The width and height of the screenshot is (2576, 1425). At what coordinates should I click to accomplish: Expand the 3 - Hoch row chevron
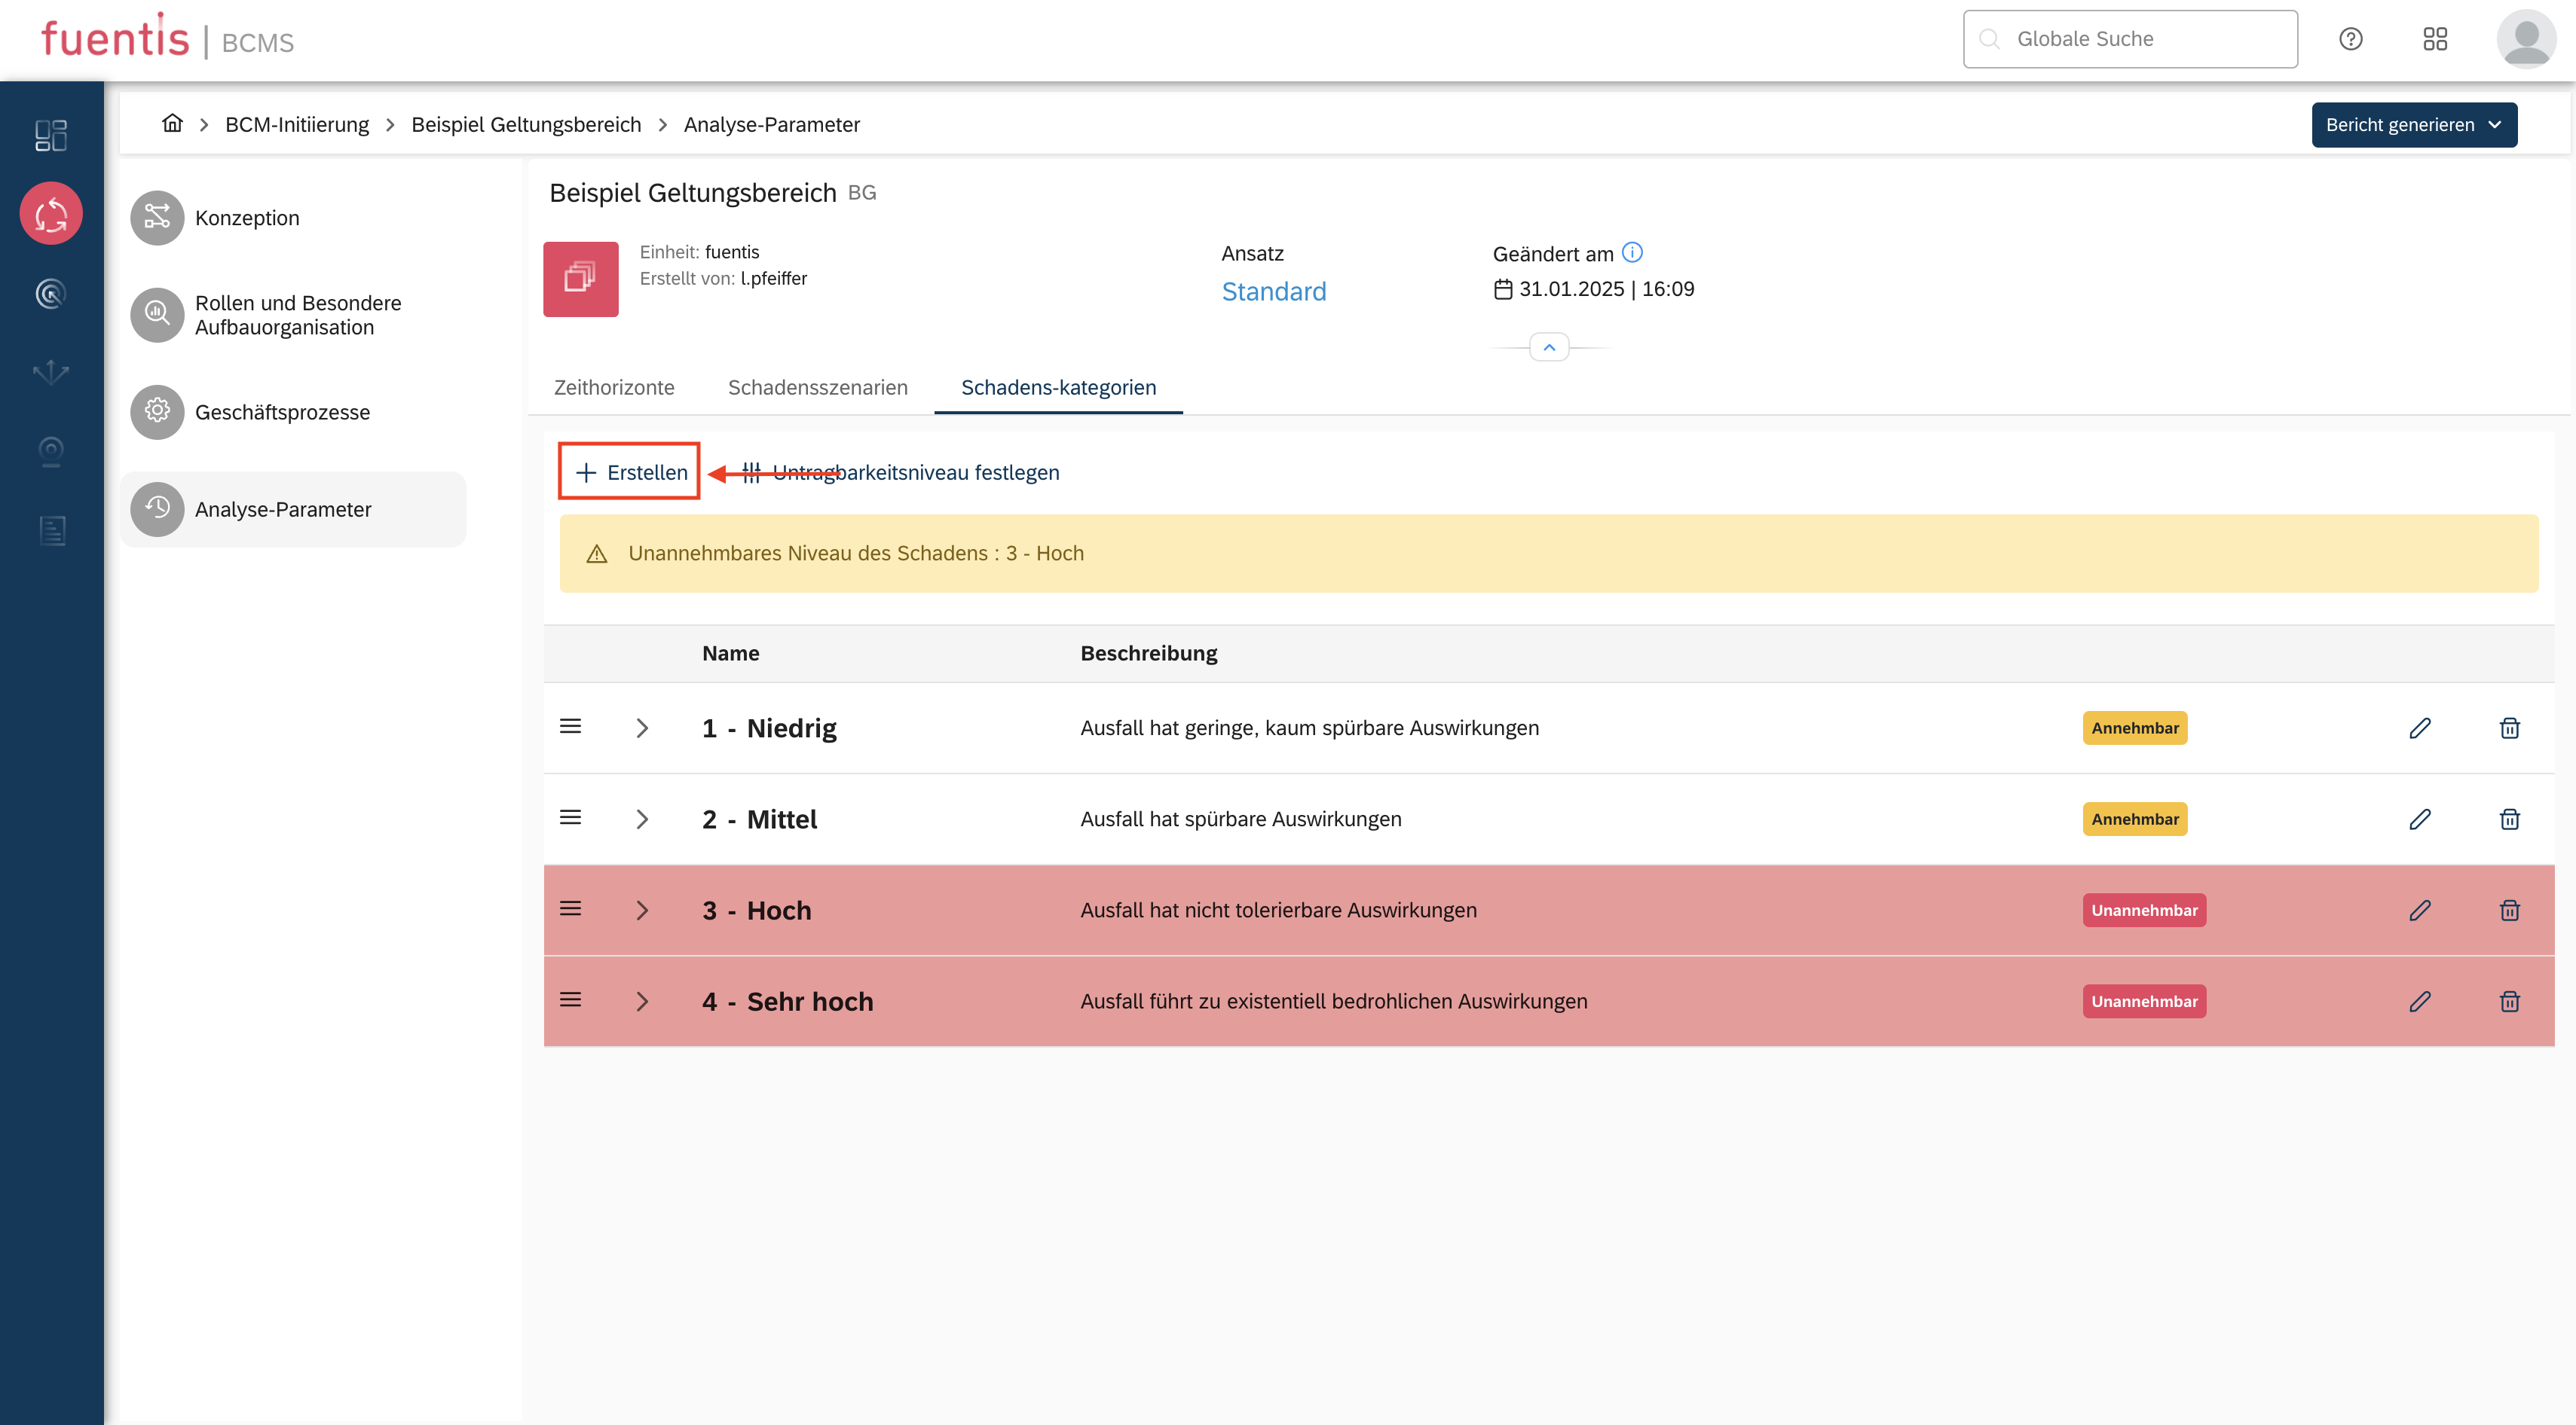pyautogui.click(x=642, y=911)
